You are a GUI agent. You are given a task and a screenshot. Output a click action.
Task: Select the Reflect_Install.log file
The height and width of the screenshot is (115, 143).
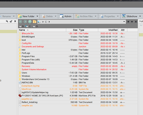tap(29, 102)
